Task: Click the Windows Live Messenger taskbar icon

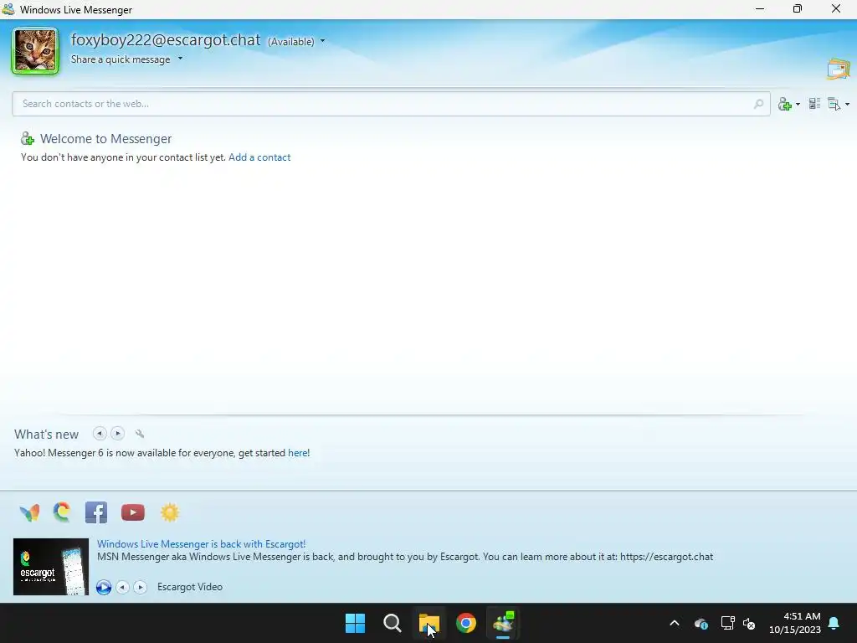Action: [x=503, y=623]
